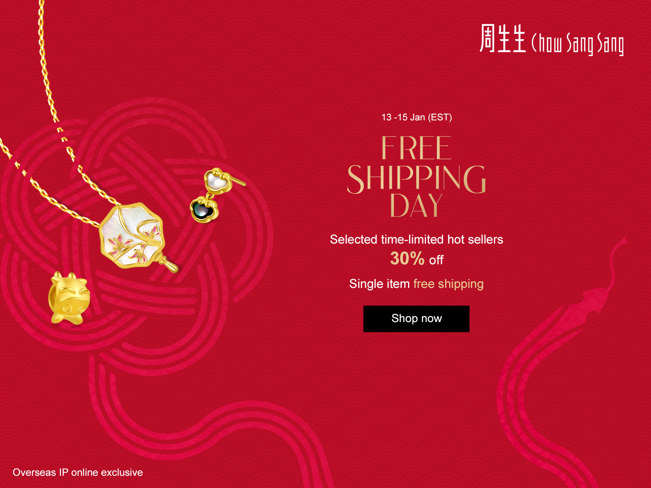Click the black Shop now button

pyautogui.click(x=416, y=319)
